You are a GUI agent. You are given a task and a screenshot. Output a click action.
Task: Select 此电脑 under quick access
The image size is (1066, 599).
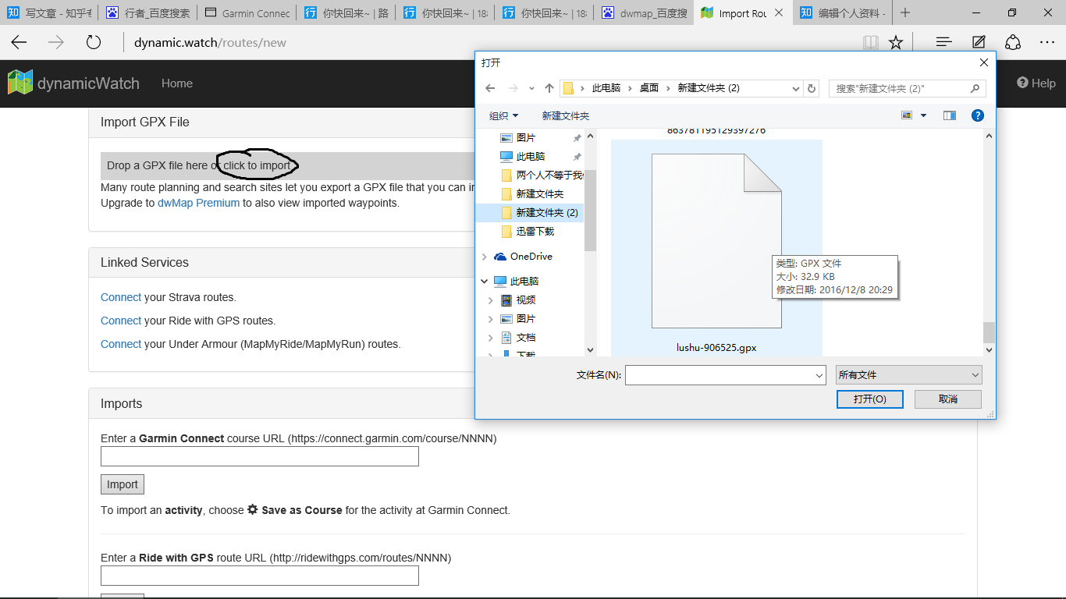tap(531, 157)
